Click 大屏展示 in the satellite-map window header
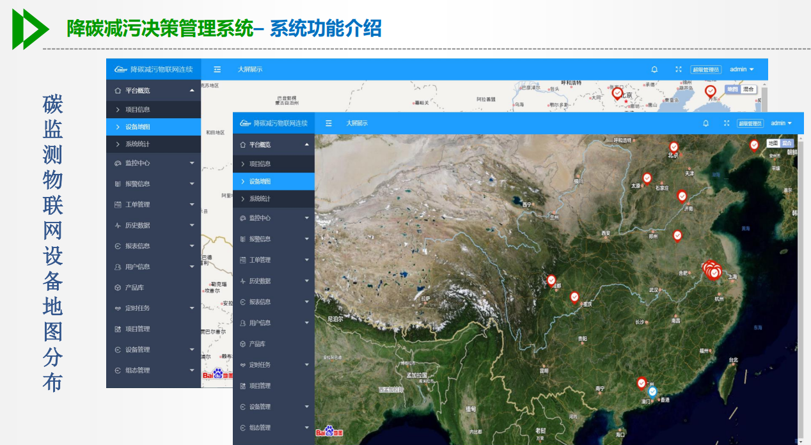This screenshot has width=811, height=445. 357,123
